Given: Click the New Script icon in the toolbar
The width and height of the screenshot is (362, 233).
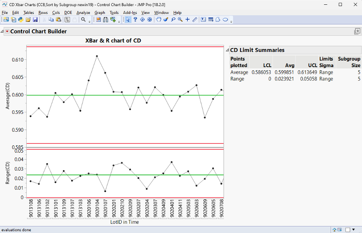Looking at the screenshot, I should [x=14, y=20].
